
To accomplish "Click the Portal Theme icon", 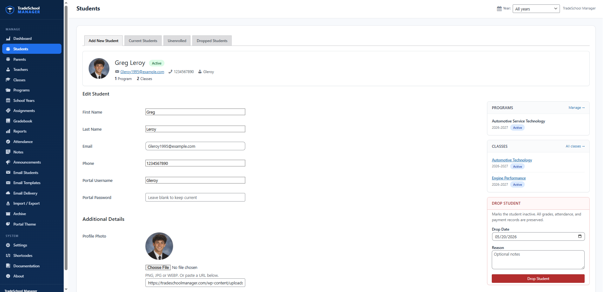I will 8,224.
